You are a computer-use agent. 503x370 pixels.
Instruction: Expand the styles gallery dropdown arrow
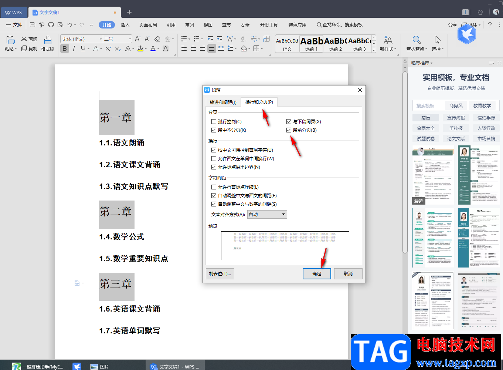(x=374, y=50)
